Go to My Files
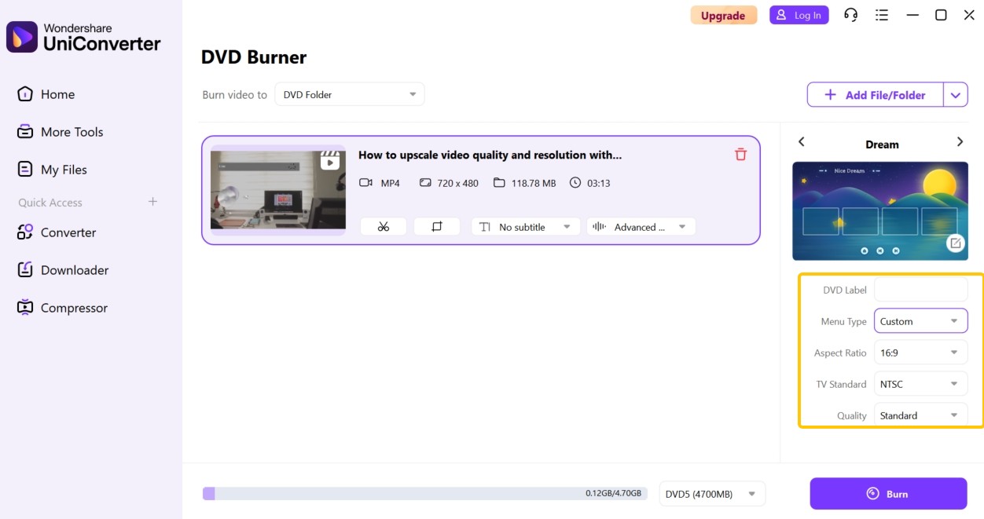This screenshot has height=519, width=984. coord(64,170)
